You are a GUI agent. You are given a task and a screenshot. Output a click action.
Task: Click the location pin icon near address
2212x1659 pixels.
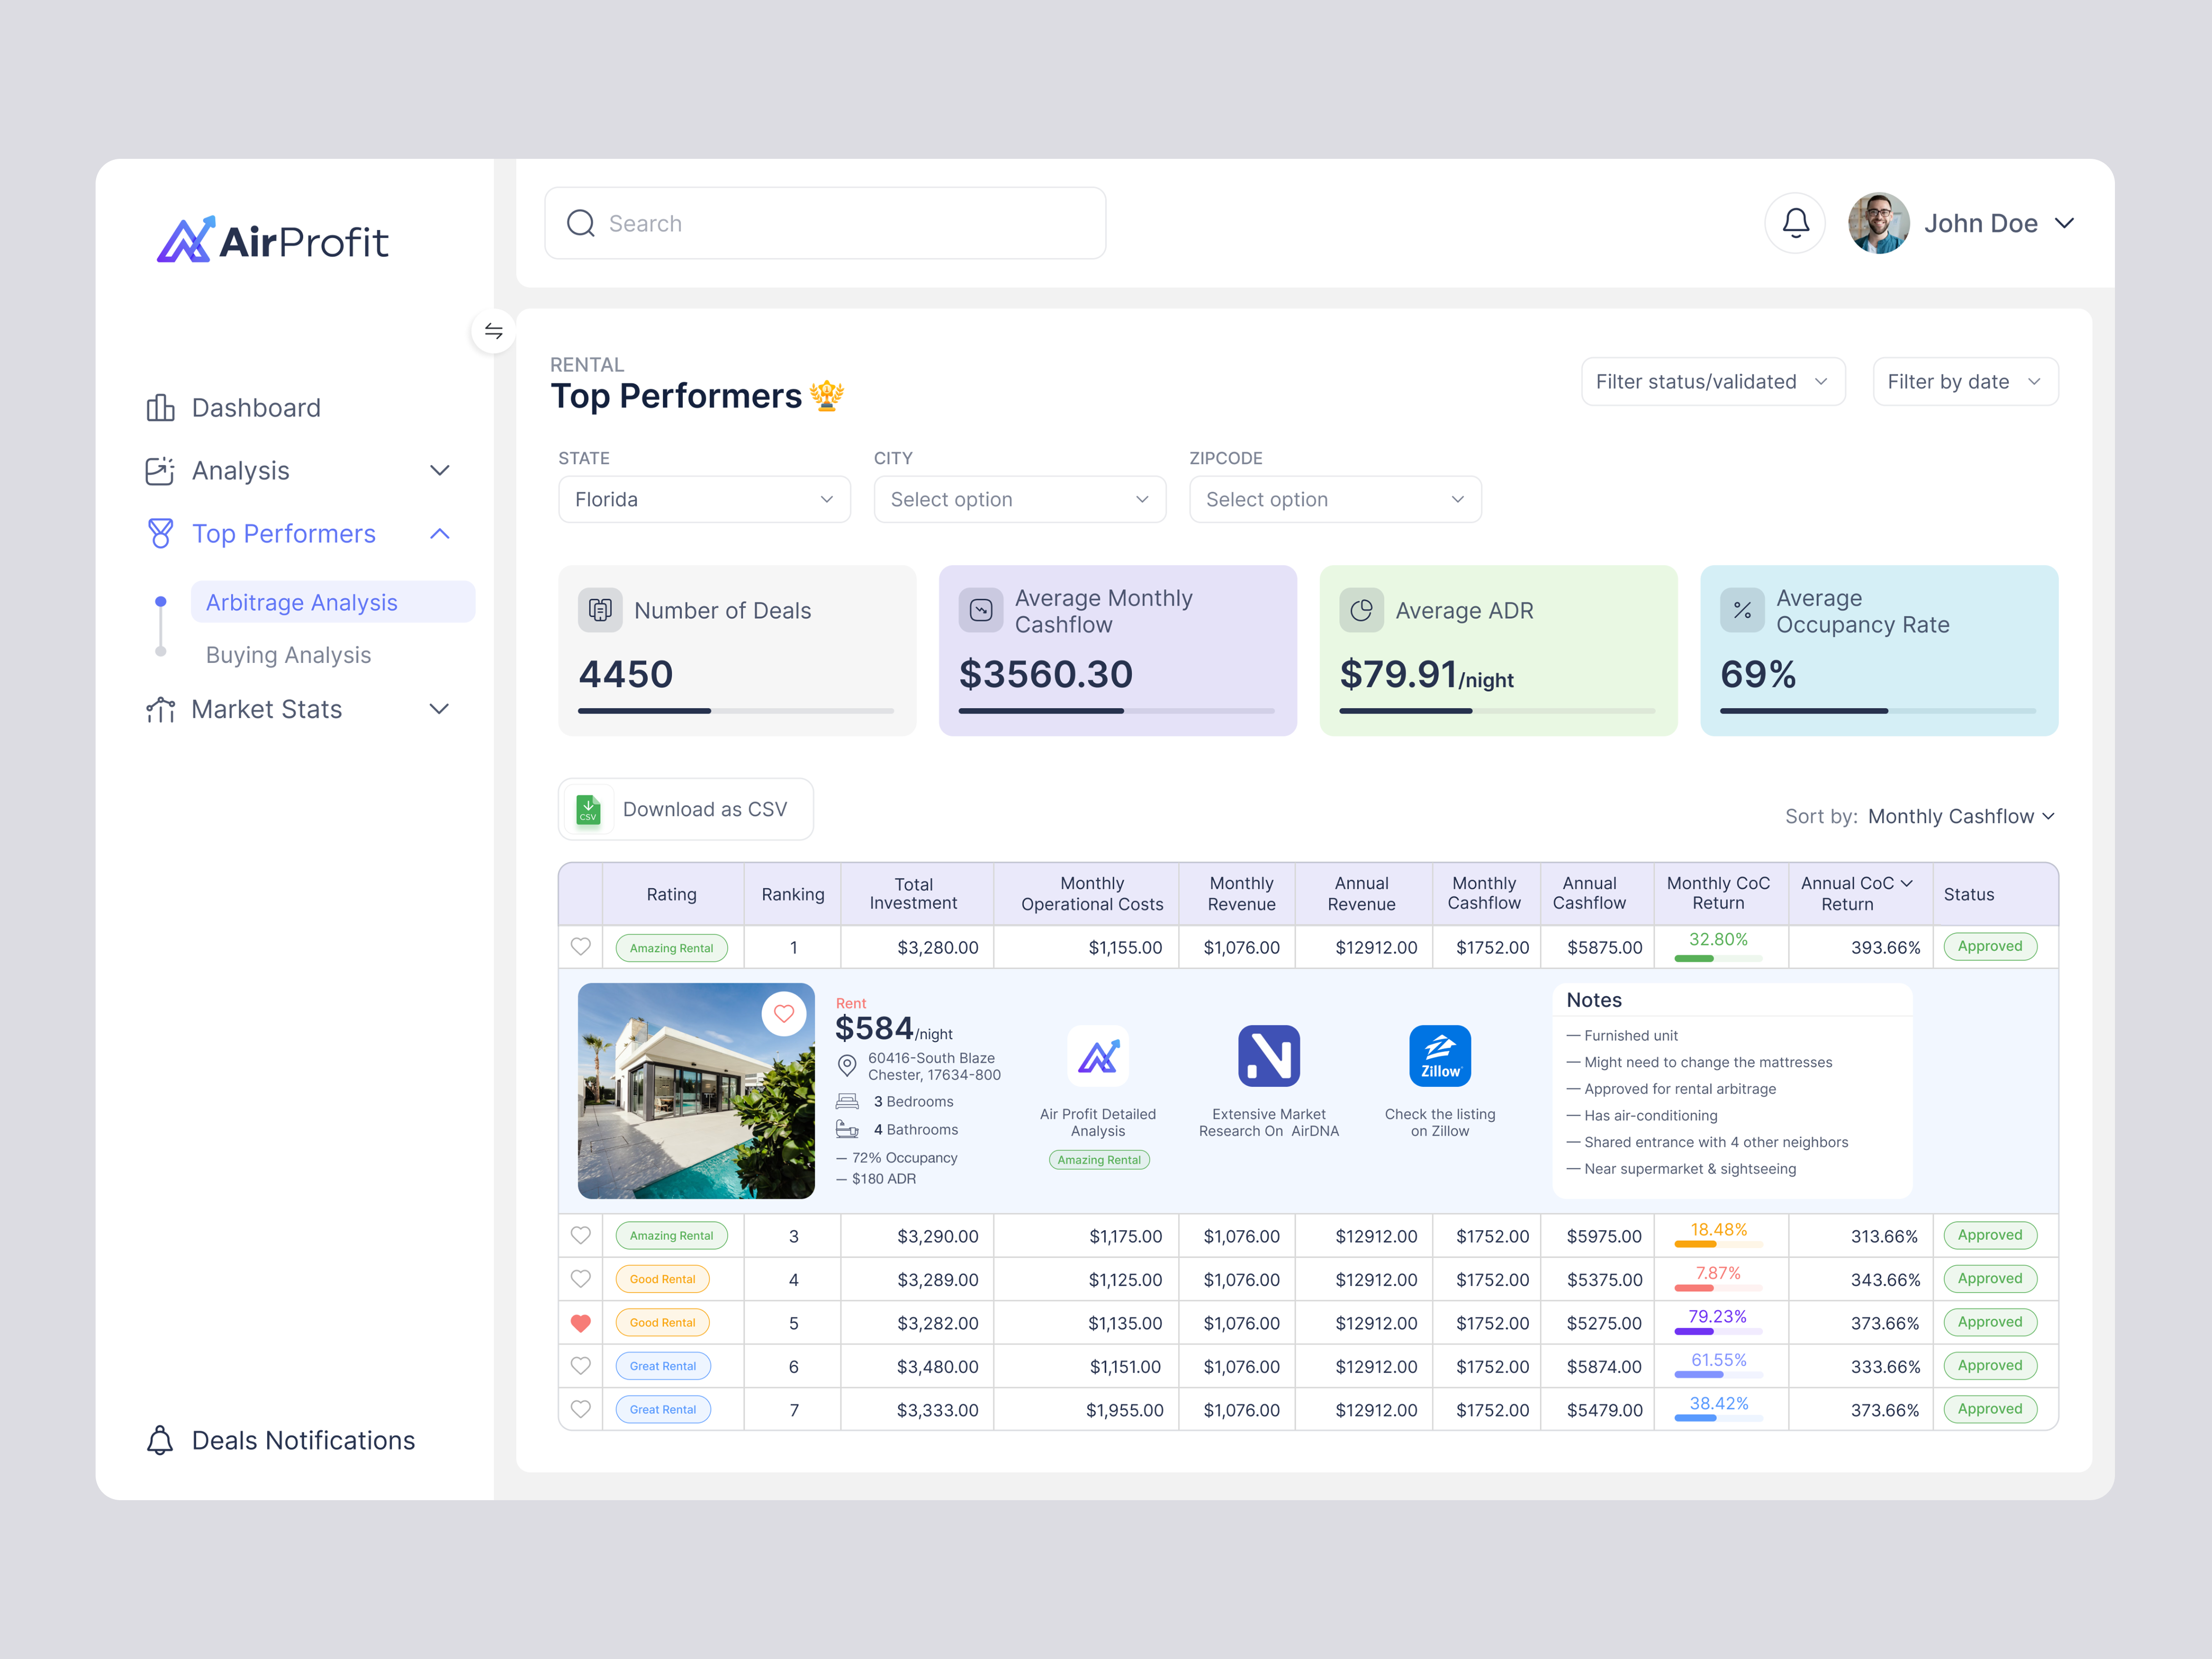(x=847, y=1066)
